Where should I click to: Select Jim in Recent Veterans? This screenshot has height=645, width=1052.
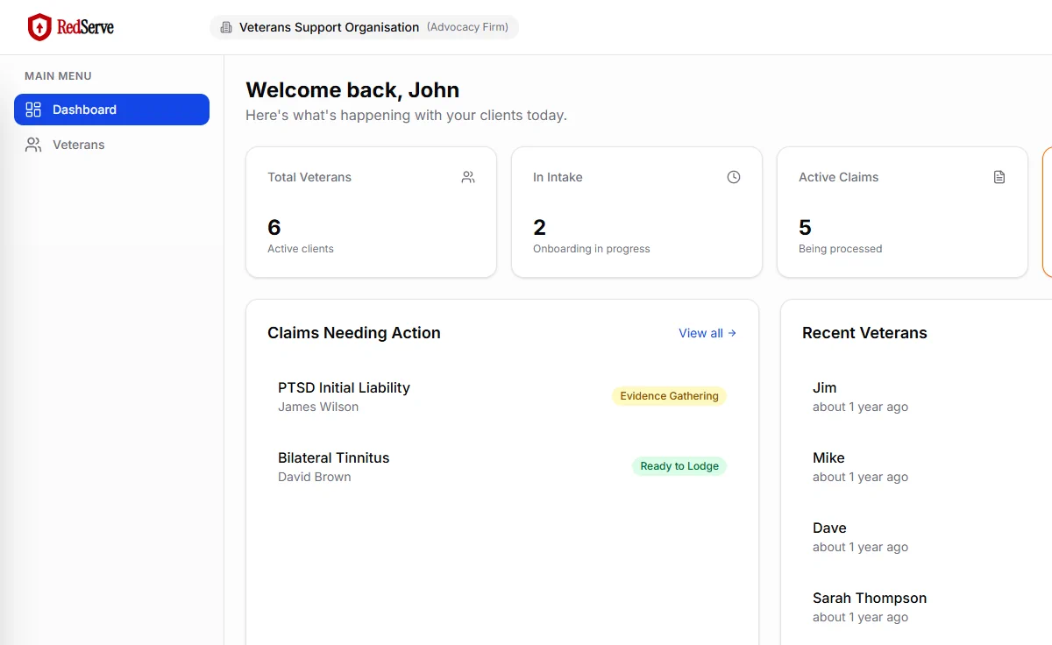click(824, 387)
